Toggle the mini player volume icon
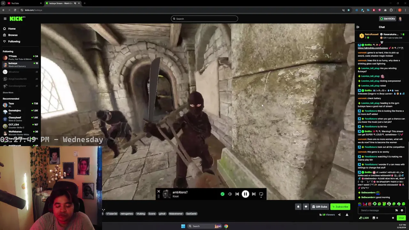The width and height of the screenshot is (409, 230). 230,194
